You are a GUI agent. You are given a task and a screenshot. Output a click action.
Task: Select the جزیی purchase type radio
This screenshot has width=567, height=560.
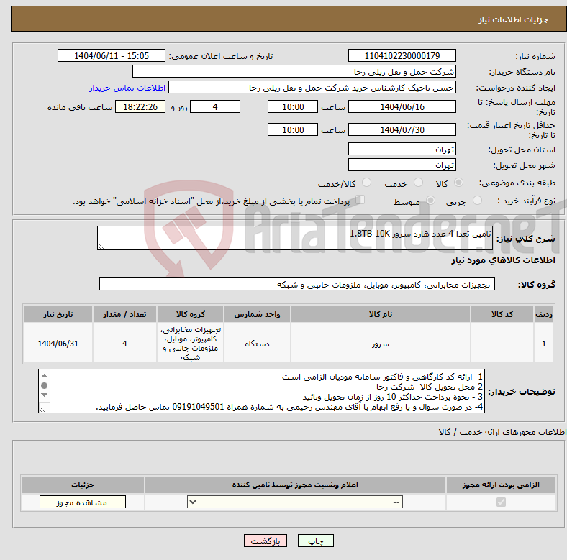tap(477, 200)
